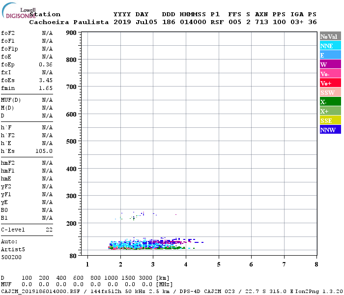Screen dimensions: 344x295
Task: Click the CAJ2M_2019186014000.RSF filename
Action: coord(41,292)
